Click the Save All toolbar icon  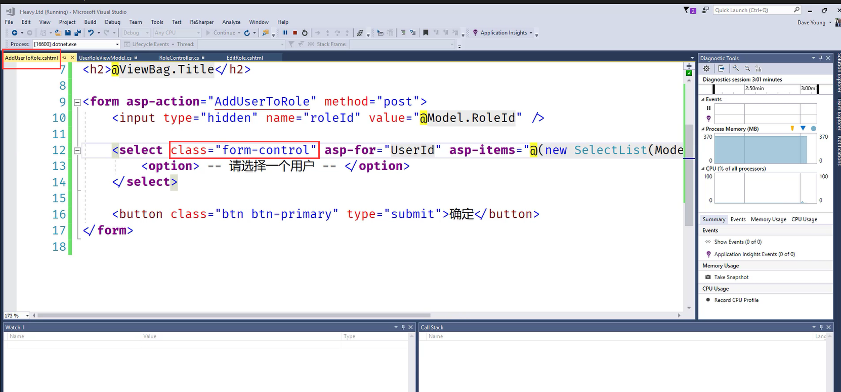(77, 33)
